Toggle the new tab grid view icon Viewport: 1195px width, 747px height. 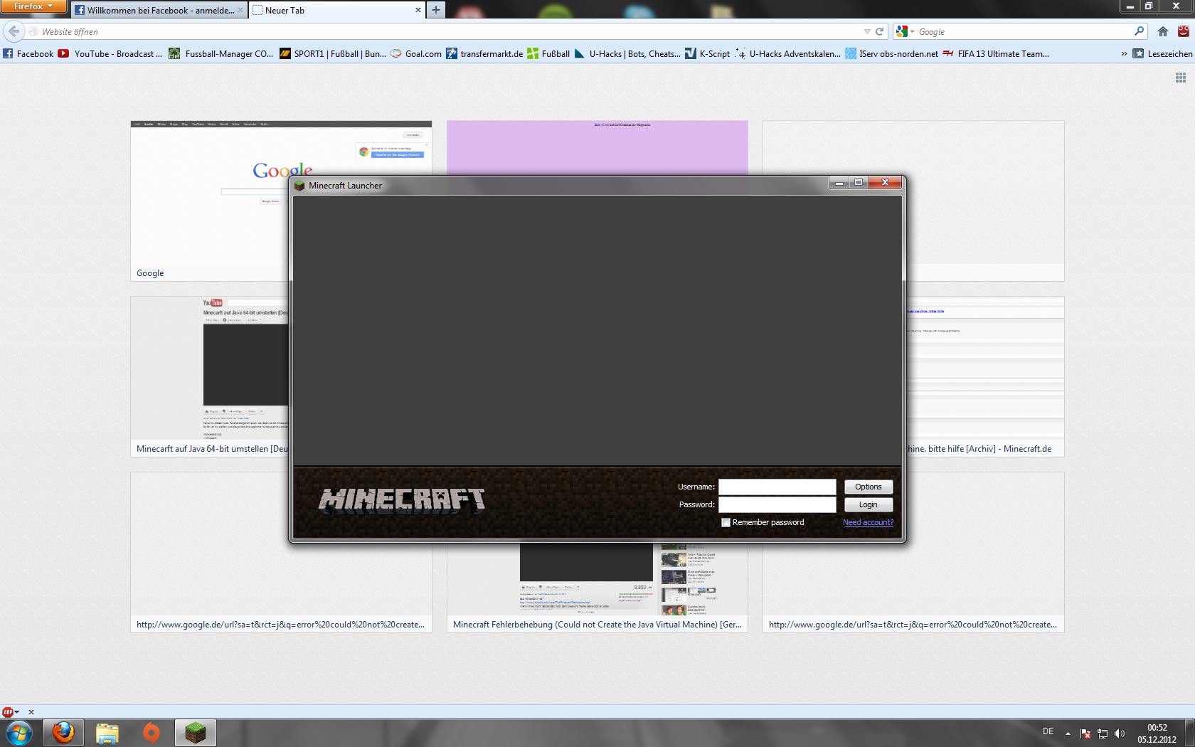pyautogui.click(x=1181, y=78)
